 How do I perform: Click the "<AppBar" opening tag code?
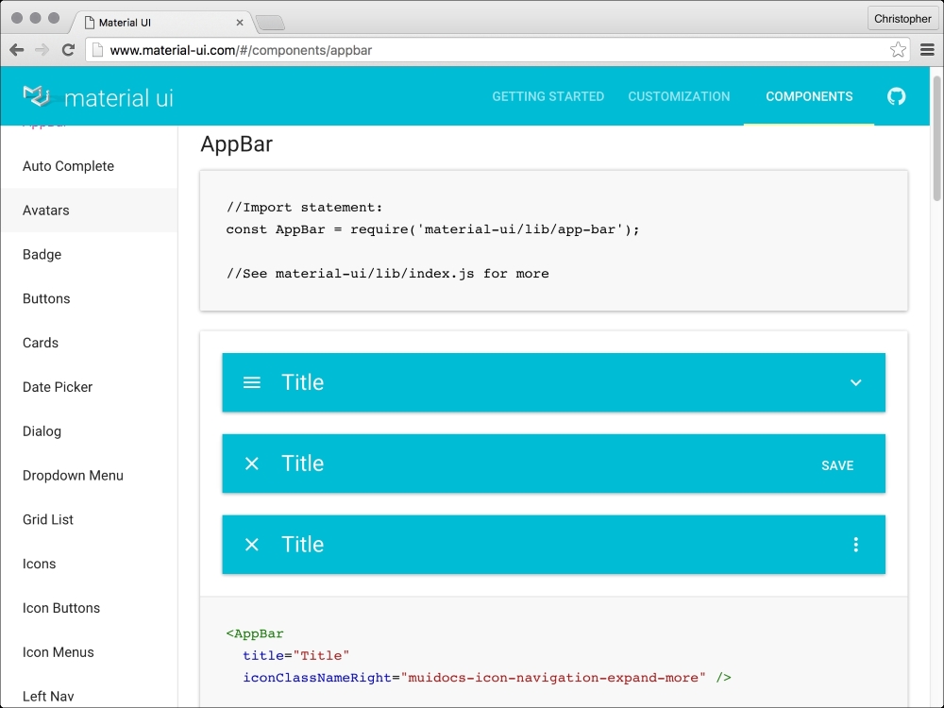pos(255,633)
